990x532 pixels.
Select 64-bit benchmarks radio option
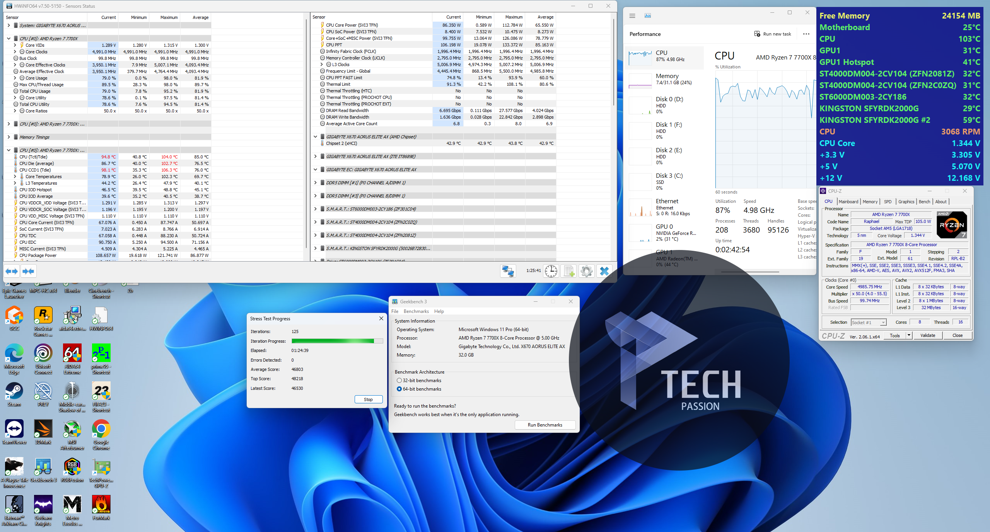tap(399, 389)
